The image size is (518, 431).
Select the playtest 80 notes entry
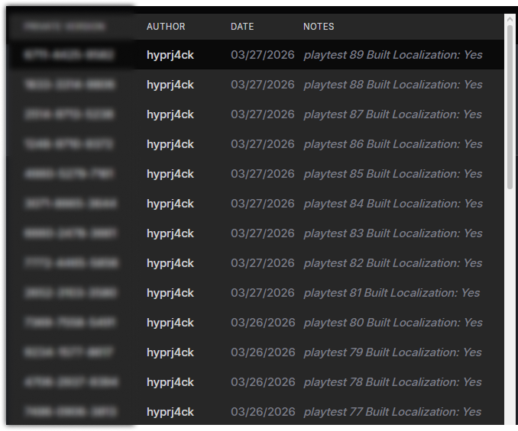[393, 323]
